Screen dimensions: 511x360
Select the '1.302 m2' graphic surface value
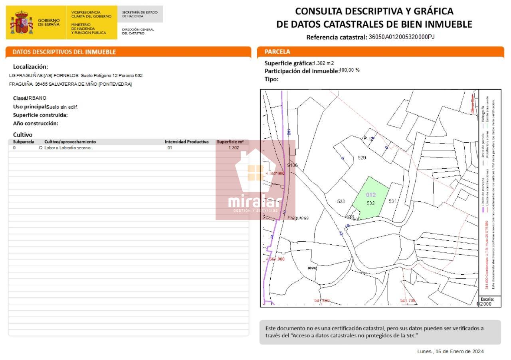click(324, 63)
